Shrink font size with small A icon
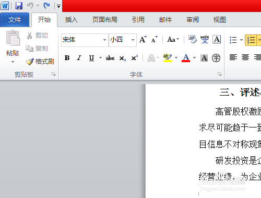The width and height of the screenshot is (261, 198). click(x=154, y=40)
